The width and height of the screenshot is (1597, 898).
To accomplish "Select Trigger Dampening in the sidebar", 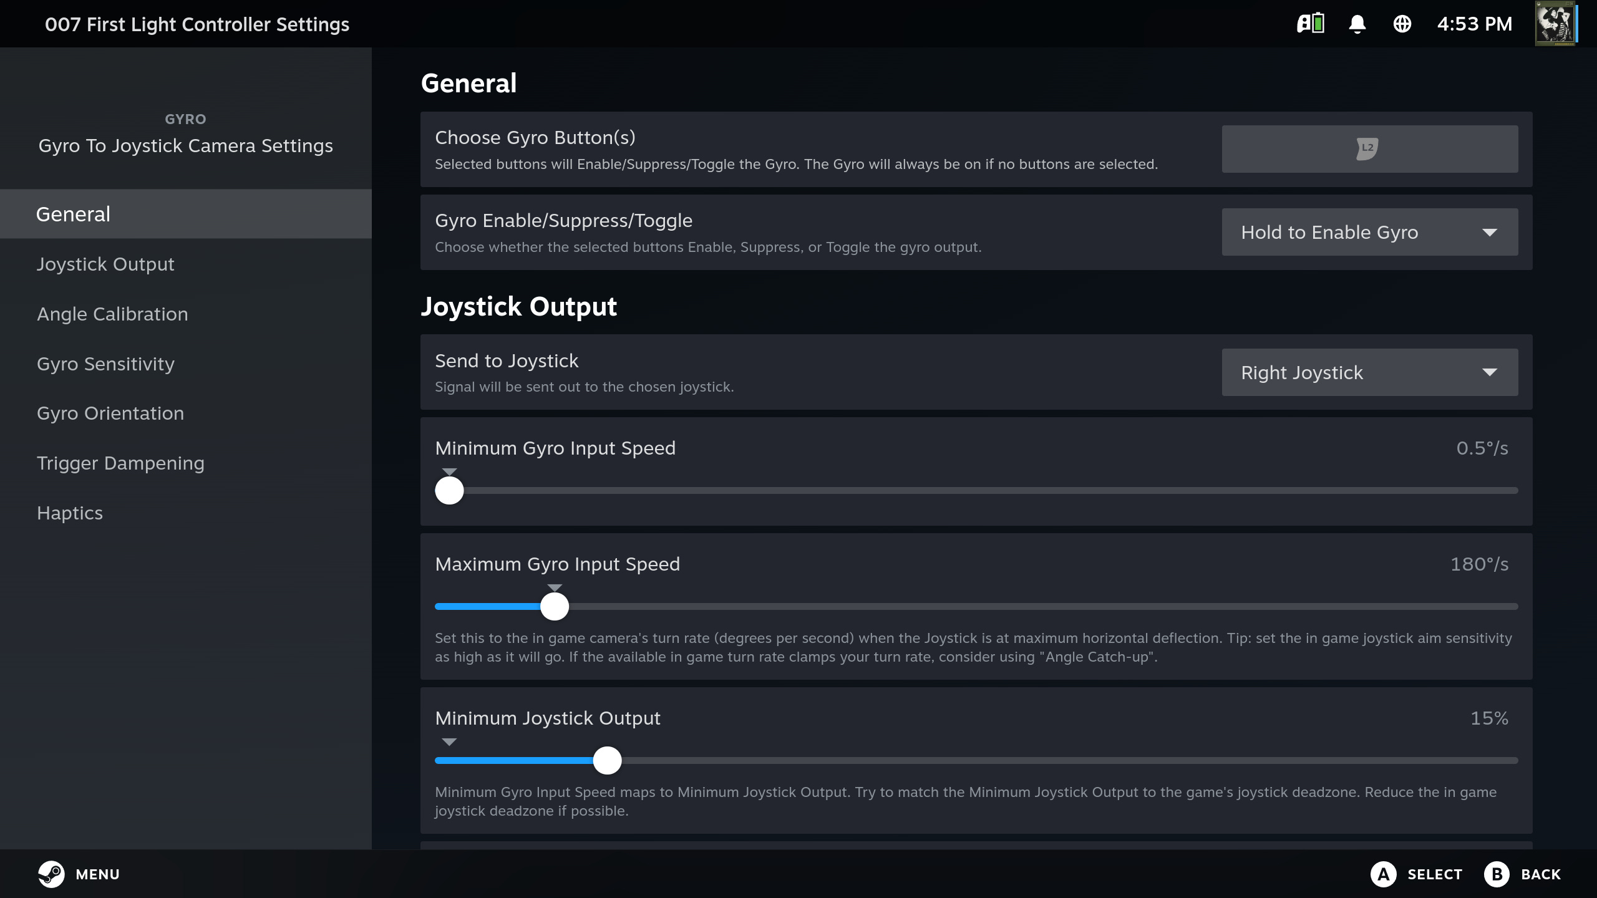I will (186, 463).
